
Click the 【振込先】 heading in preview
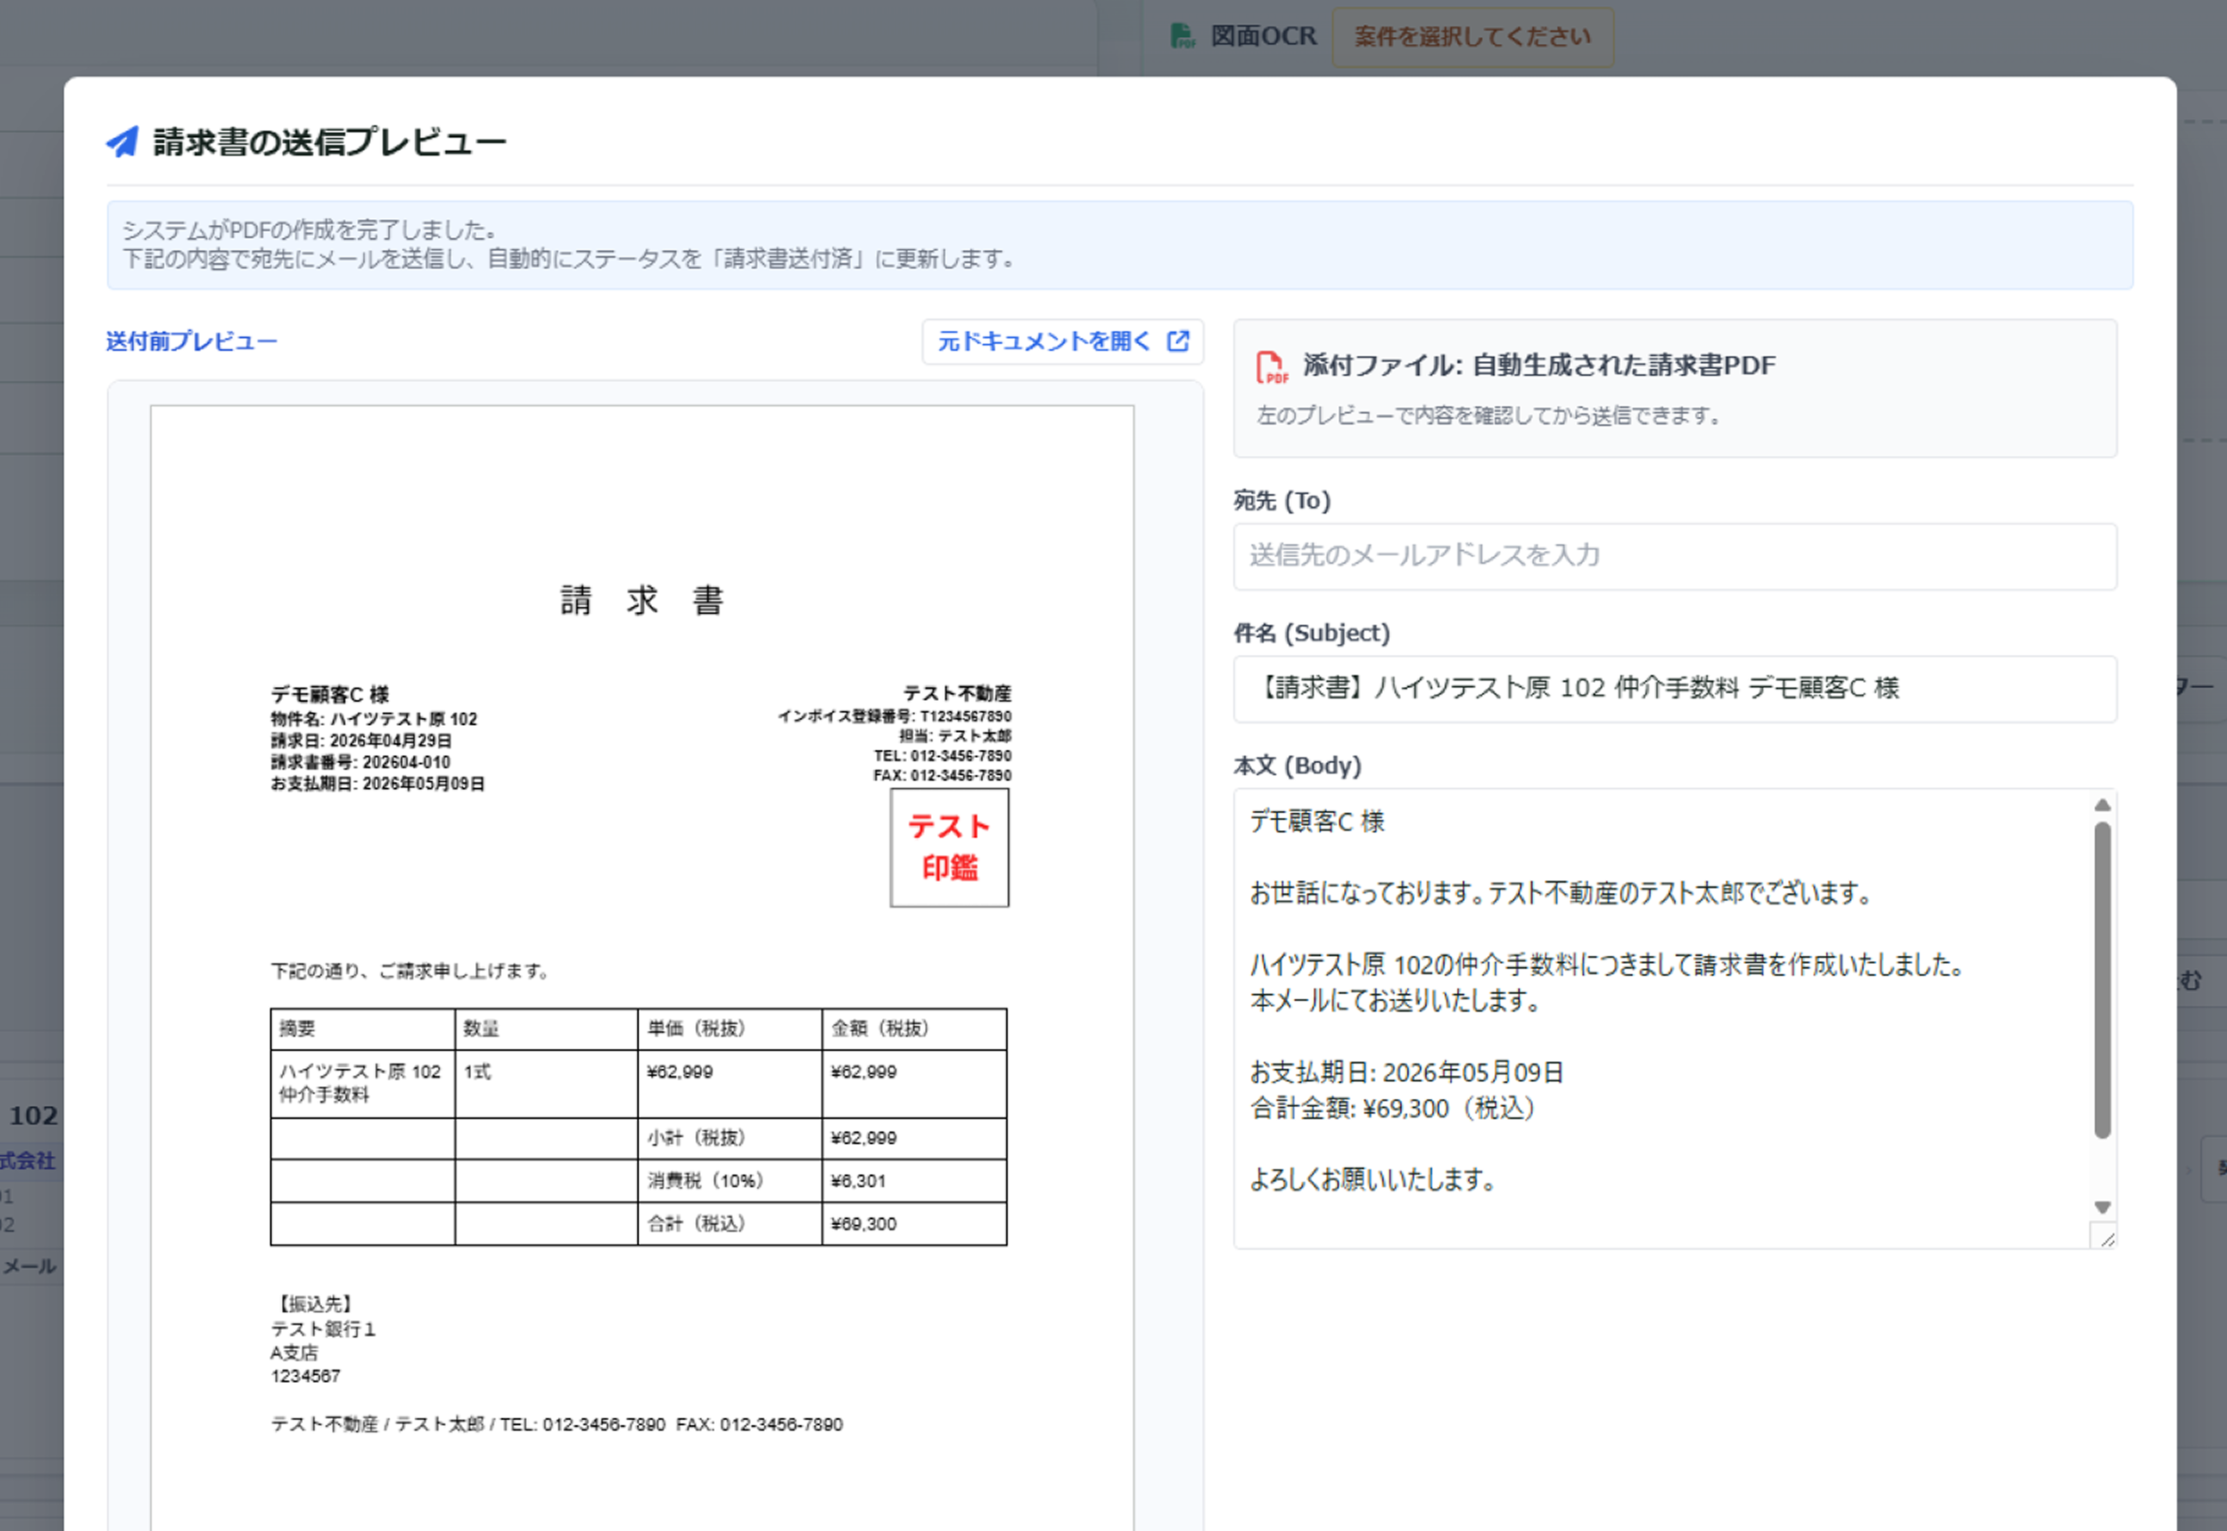point(315,1303)
